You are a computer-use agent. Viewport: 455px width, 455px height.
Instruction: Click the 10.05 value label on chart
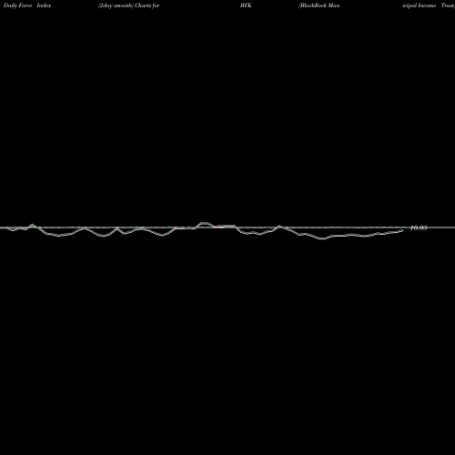(x=419, y=227)
